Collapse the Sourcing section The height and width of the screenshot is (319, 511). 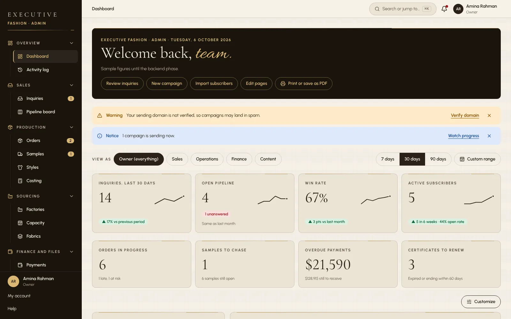tap(41, 196)
